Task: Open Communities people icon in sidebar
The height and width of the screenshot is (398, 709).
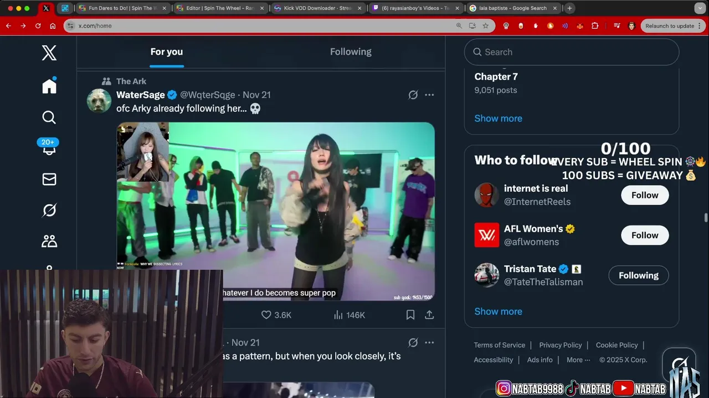Action: click(49, 241)
